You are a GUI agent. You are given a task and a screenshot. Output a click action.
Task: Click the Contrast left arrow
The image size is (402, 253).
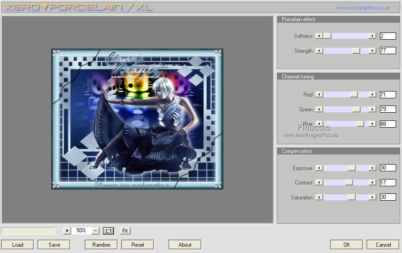coord(319,182)
